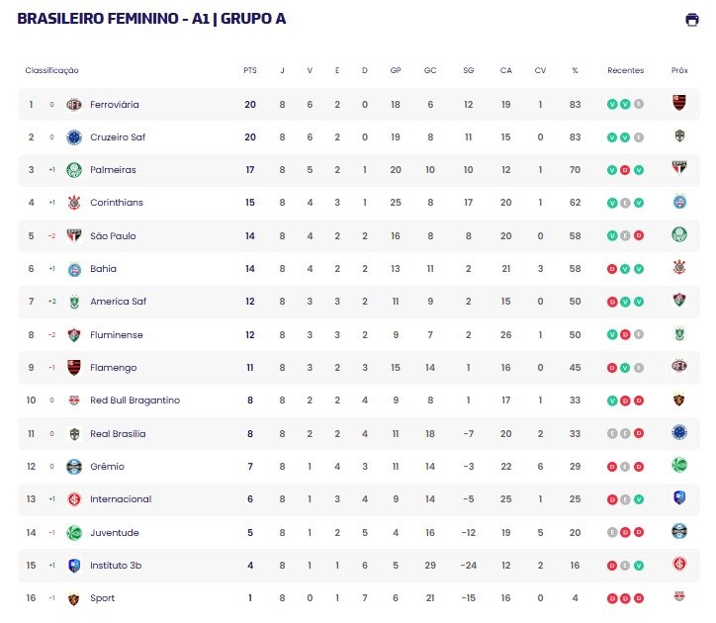Click Internacional crest beside team name
716x623 pixels.
74,499
